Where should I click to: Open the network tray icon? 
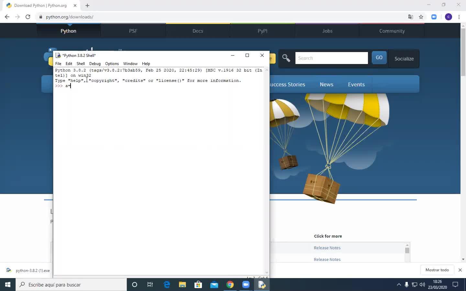coord(415,285)
